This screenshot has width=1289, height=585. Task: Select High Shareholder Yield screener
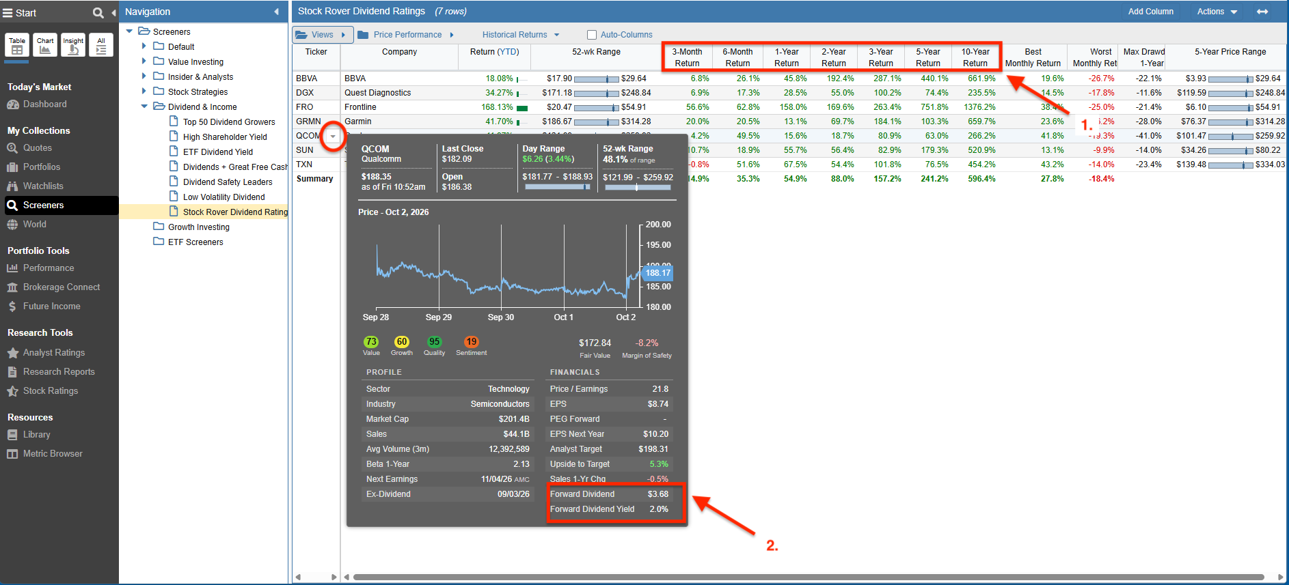pos(225,137)
